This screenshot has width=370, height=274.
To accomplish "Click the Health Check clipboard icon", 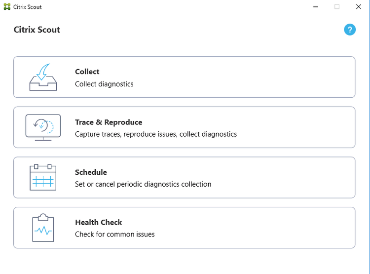I will (43, 228).
